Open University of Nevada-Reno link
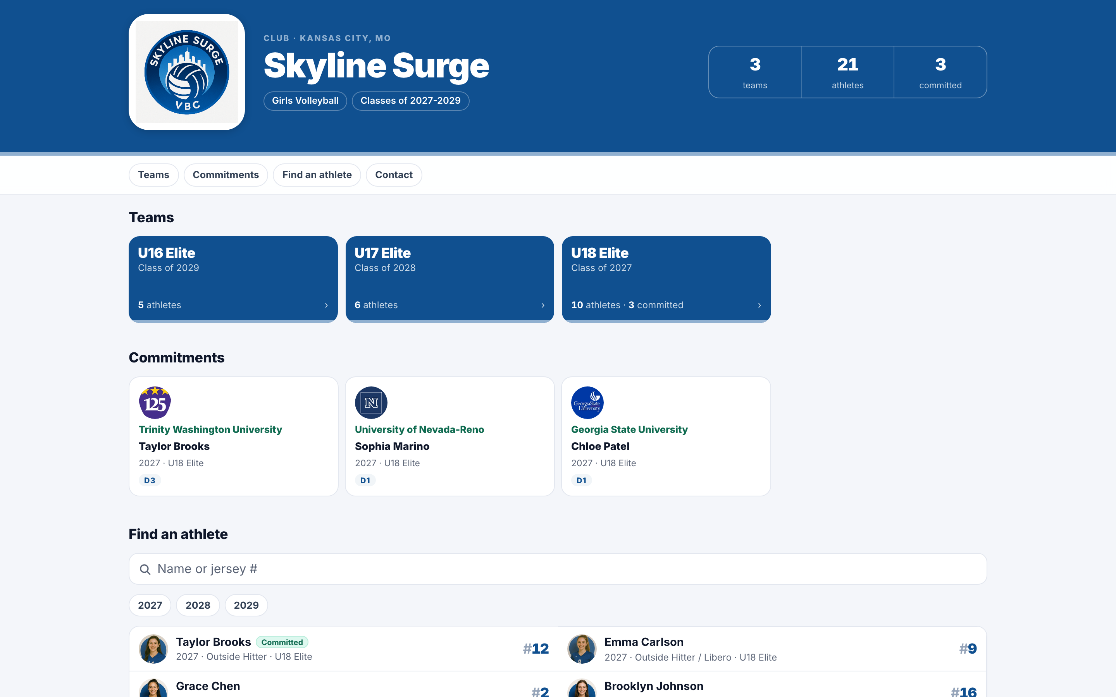This screenshot has width=1116, height=697. click(x=419, y=429)
